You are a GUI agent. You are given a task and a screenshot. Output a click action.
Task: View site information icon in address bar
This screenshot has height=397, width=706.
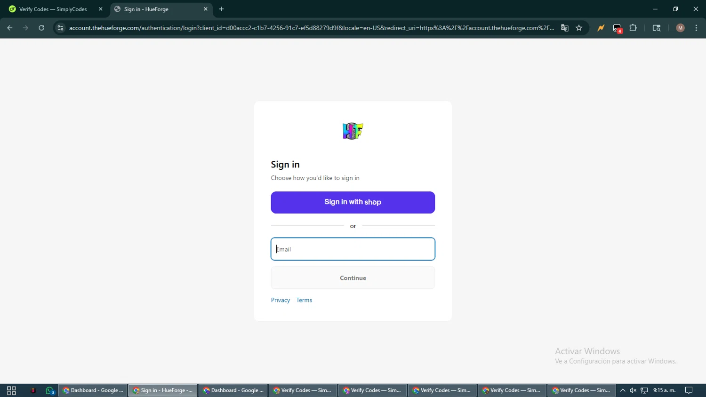60,28
